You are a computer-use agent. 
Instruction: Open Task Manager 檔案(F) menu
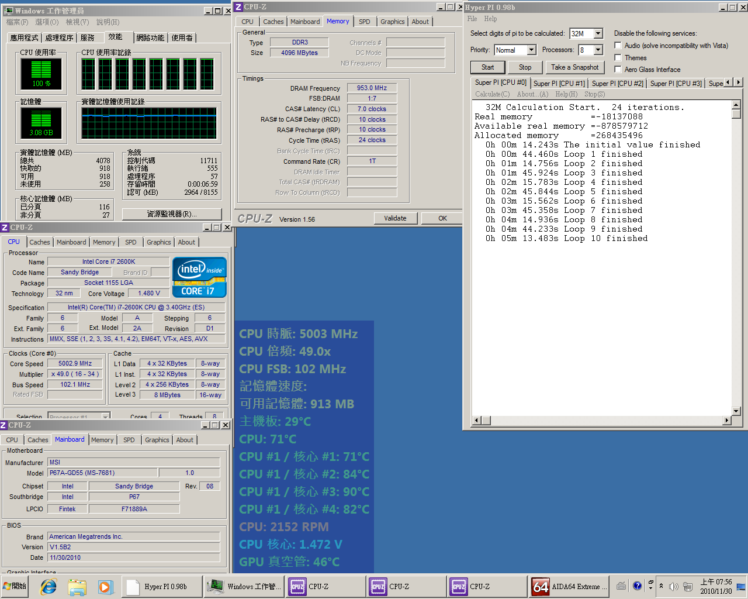click(x=17, y=22)
